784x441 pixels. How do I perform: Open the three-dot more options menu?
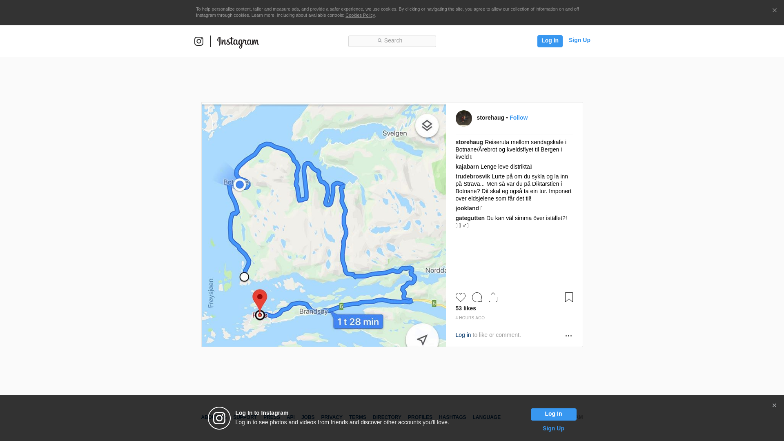[x=568, y=336]
